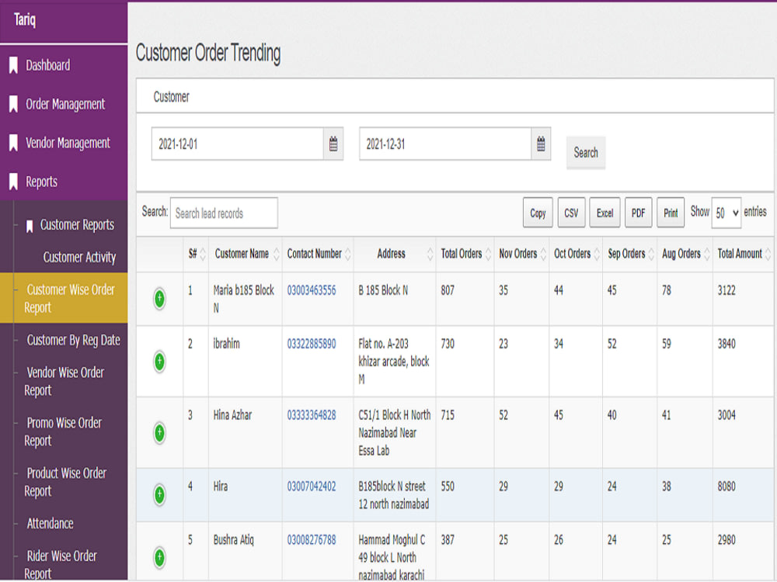Click the Dashboard bookmark icon

(x=13, y=65)
